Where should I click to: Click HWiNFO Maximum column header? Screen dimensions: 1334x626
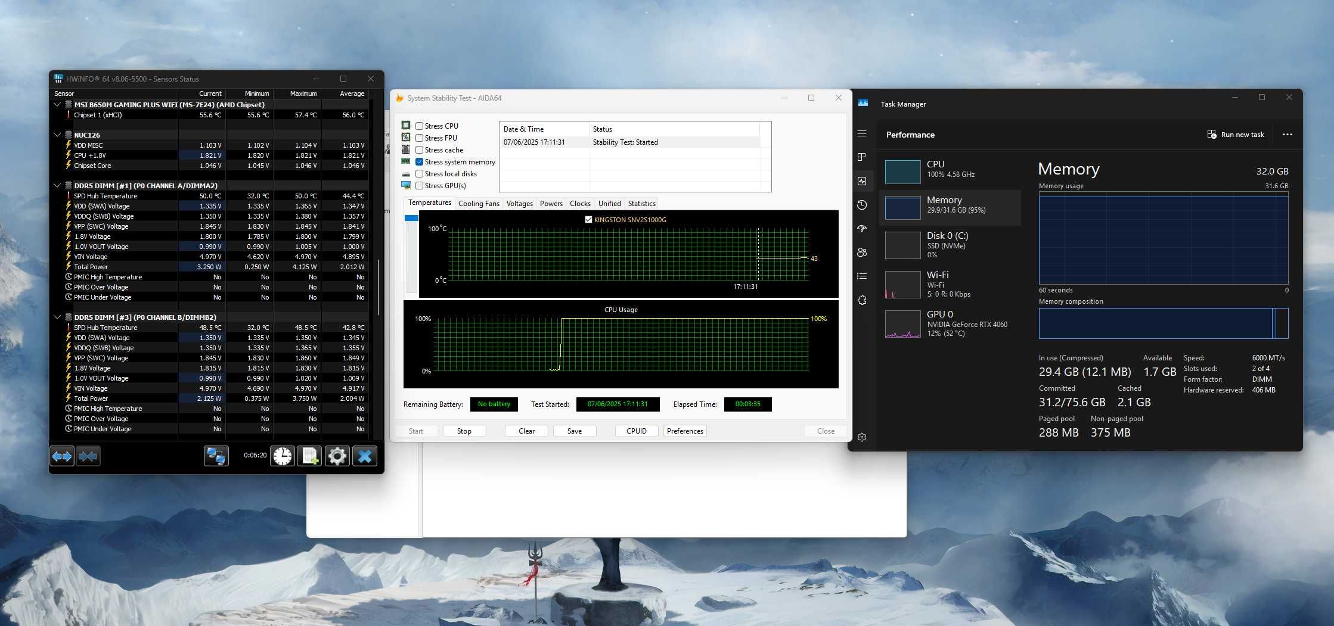[x=297, y=94]
